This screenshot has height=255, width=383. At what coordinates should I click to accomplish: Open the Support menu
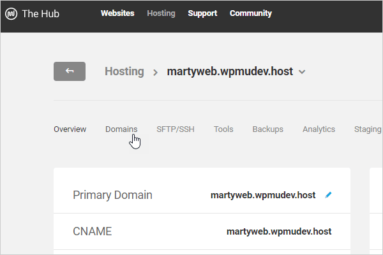202,13
